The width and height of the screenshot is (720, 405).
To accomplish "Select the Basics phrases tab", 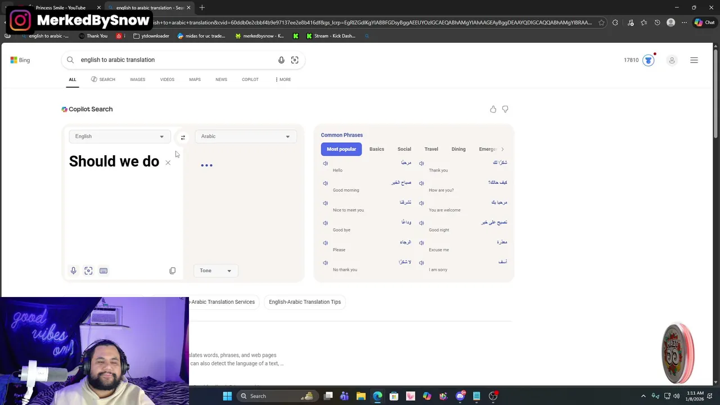I will (377, 149).
